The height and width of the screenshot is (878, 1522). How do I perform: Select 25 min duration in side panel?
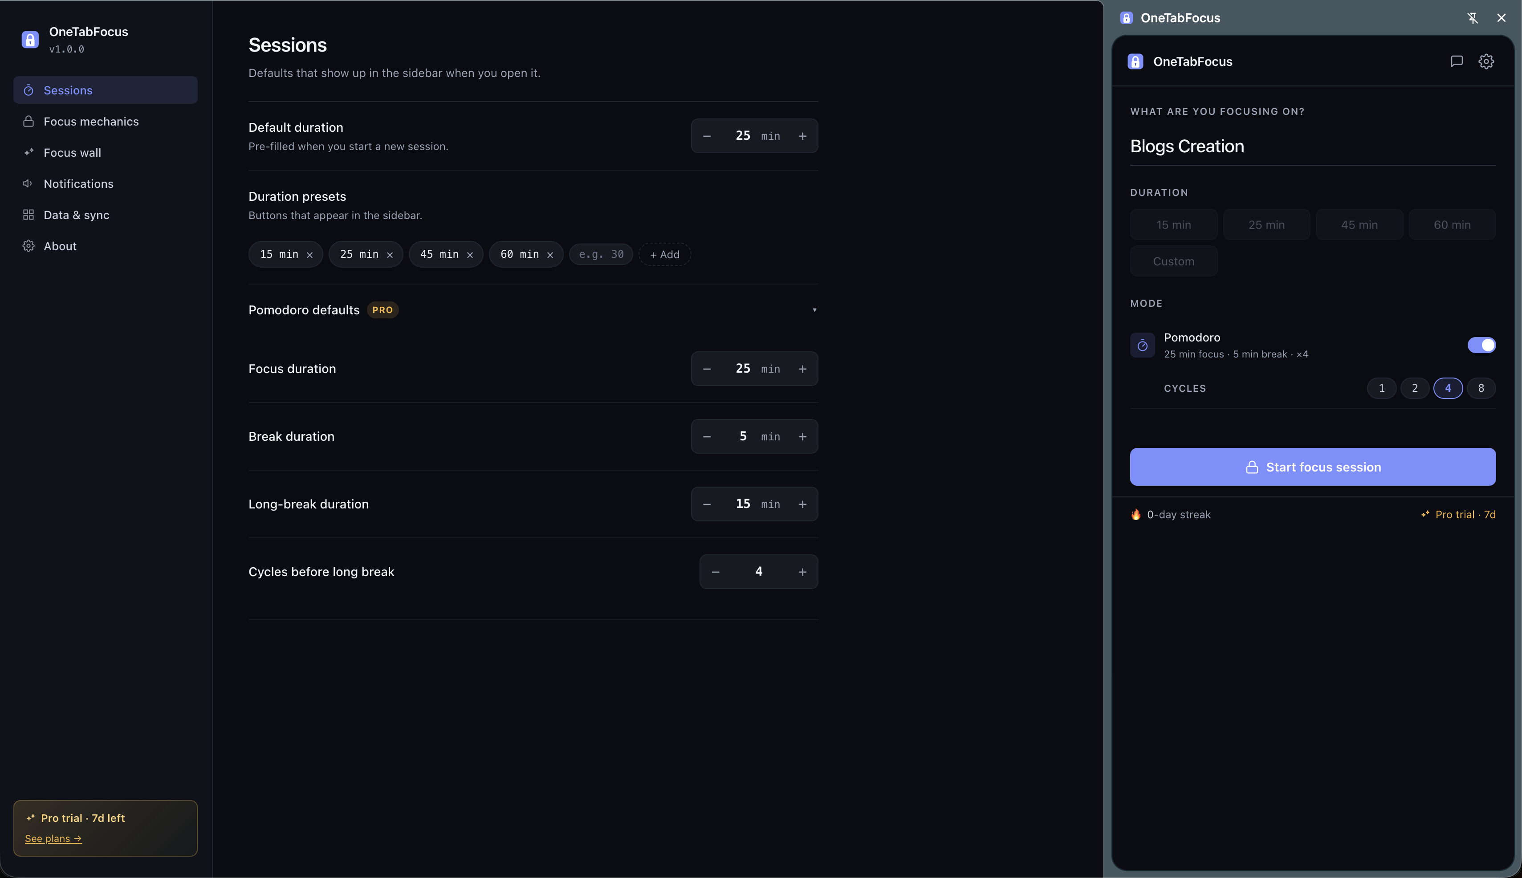1266,225
